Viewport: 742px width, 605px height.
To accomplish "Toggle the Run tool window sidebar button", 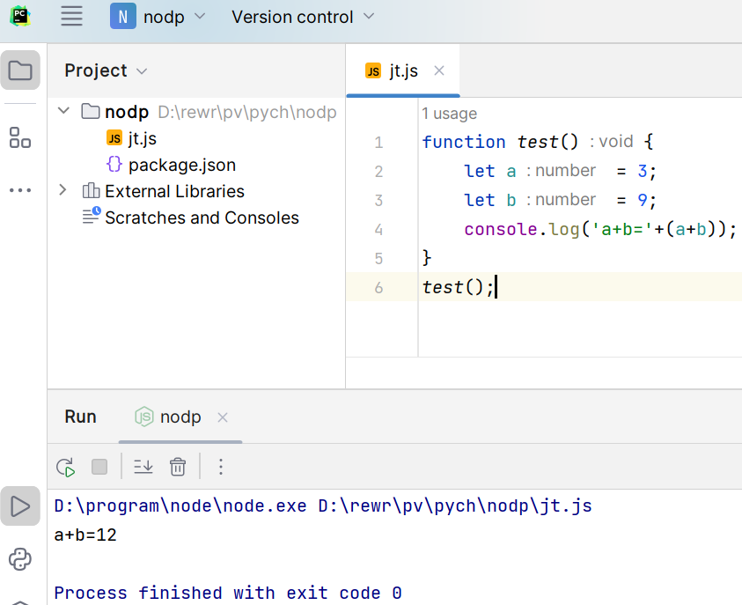I will coord(20,506).
